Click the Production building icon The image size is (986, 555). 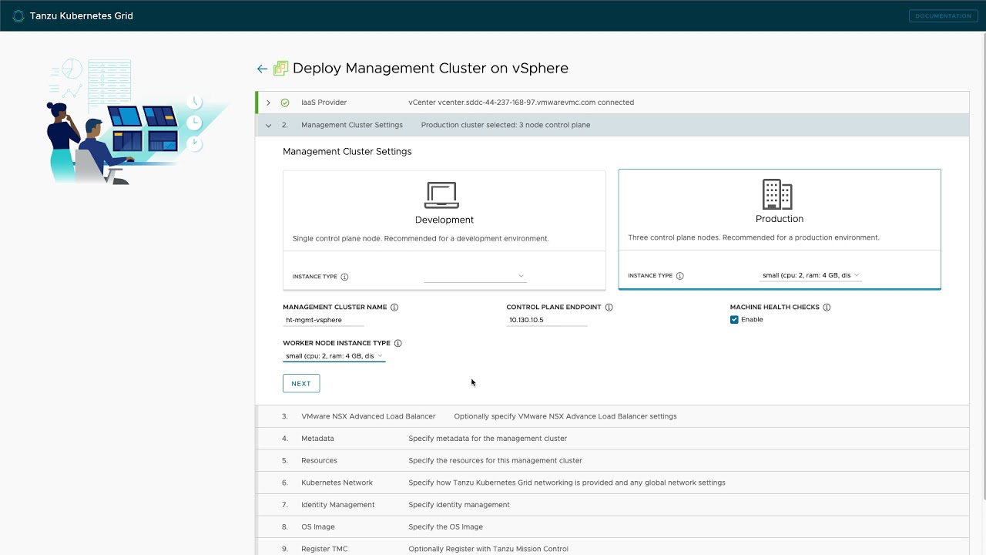(777, 194)
